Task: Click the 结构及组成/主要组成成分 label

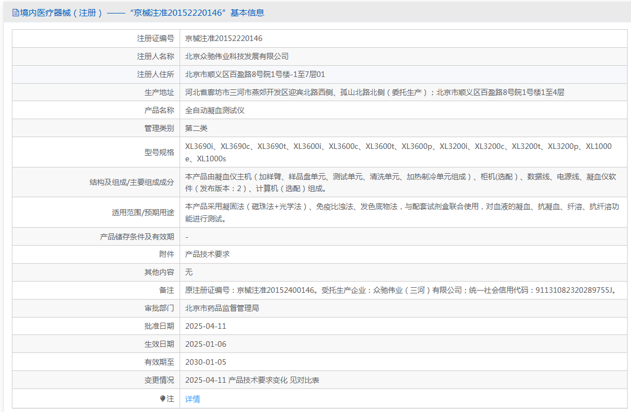Action: click(132, 182)
